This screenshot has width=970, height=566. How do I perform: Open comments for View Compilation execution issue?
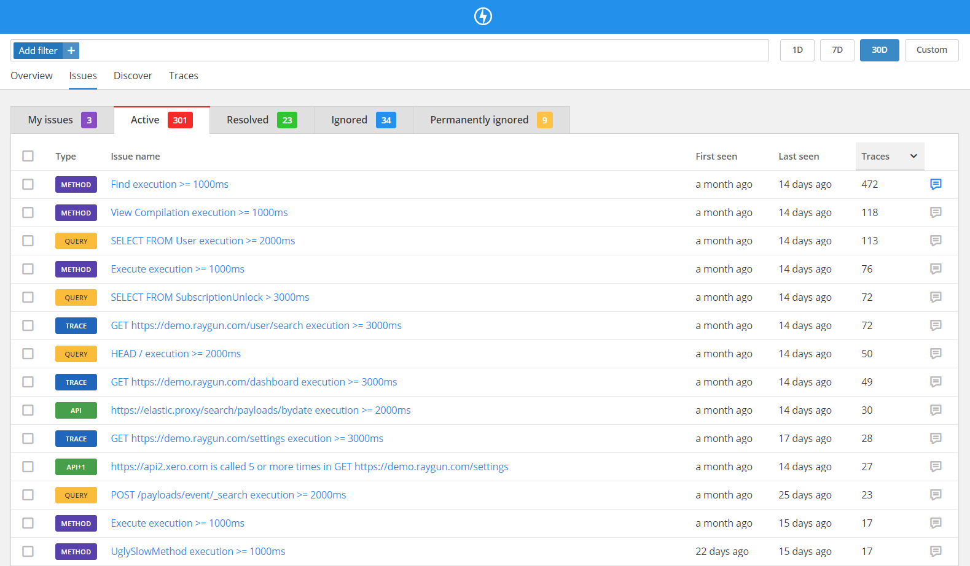[936, 212]
